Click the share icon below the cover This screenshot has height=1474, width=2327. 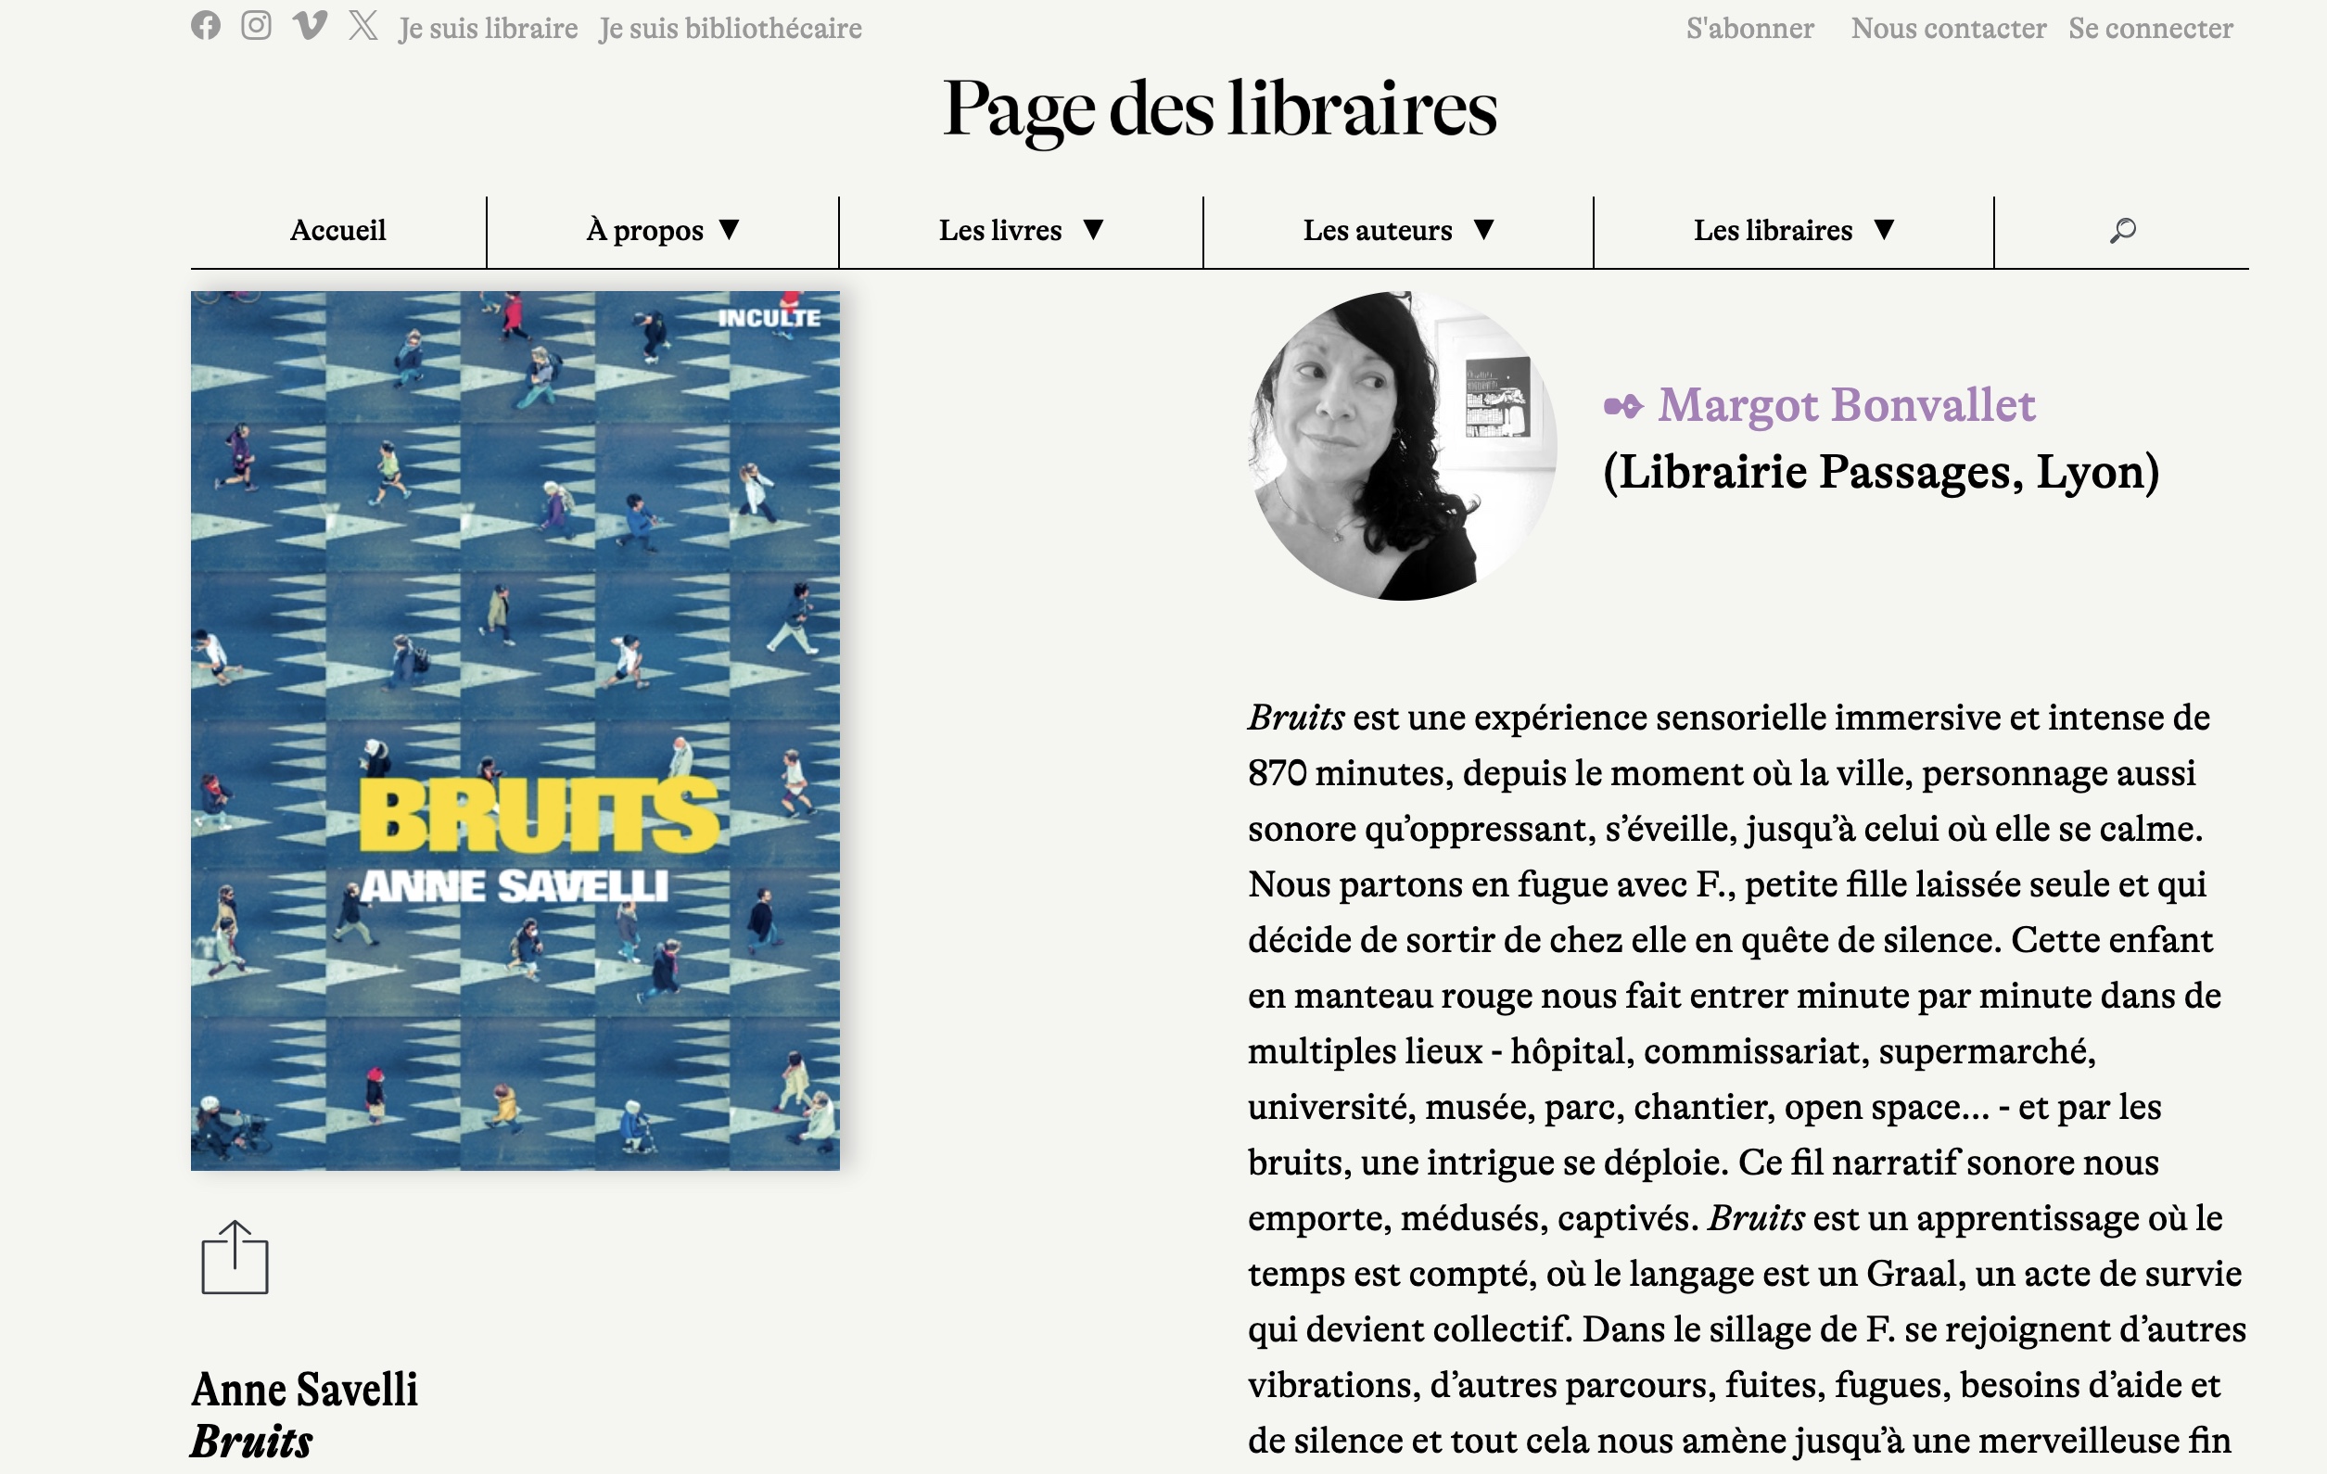(x=235, y=1256)
